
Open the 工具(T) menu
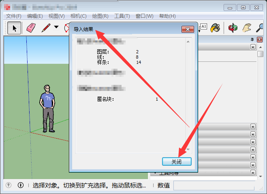[x=122, y=16]
